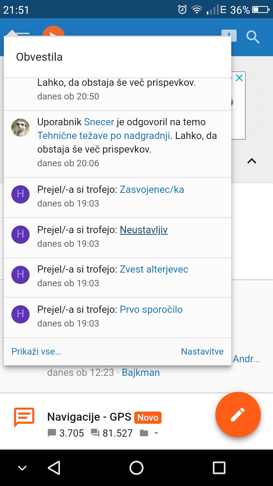
Task: Show all notifications via Prikaži vse
Action: (36, 352)
